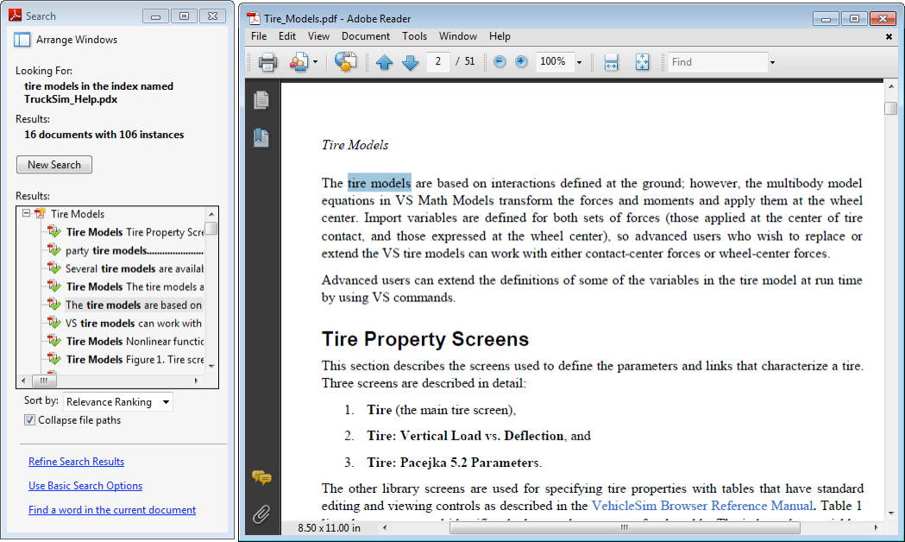The height and width of the screenshot is (542, 905).
Task: Click the PDF icon in Tire_Models.pdf title bar
Action: (254, 18)
